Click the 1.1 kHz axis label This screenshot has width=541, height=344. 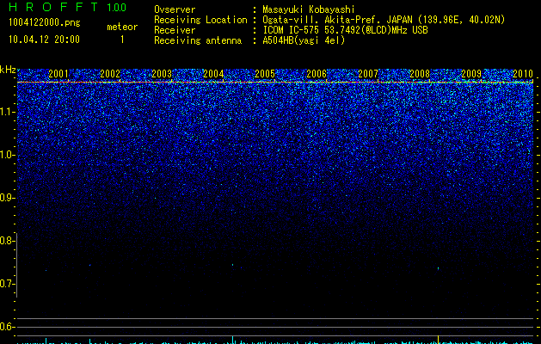7,112
